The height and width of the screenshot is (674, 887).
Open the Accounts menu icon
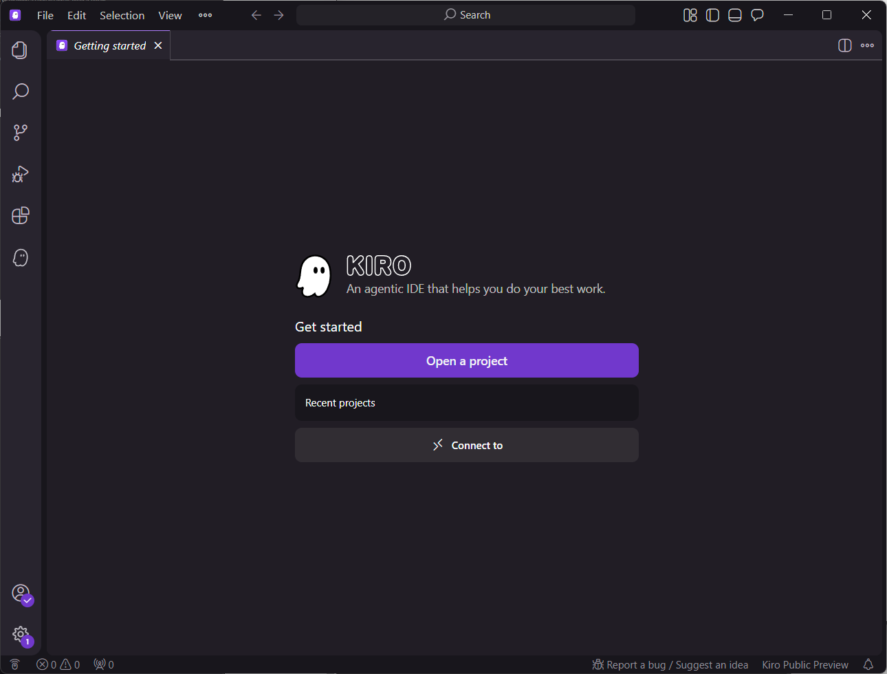pos(21,594)
